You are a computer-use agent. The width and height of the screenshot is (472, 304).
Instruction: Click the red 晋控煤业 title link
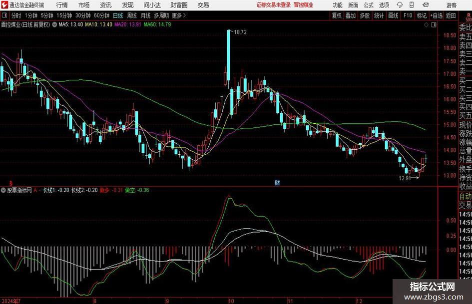304,5
